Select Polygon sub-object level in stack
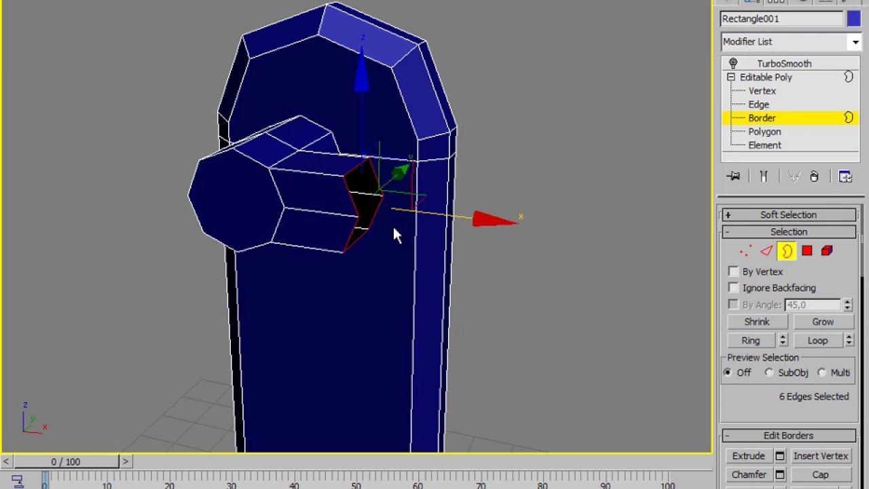Viewport: 869px width, 489px height. [x=764, y=132]
